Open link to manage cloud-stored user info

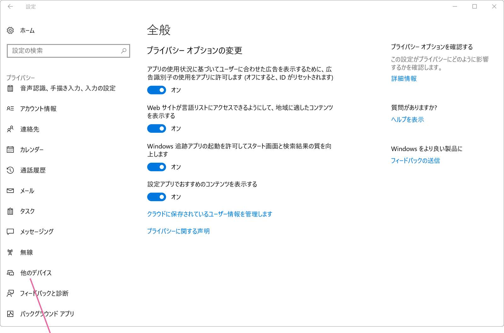[x=209, y=214]
